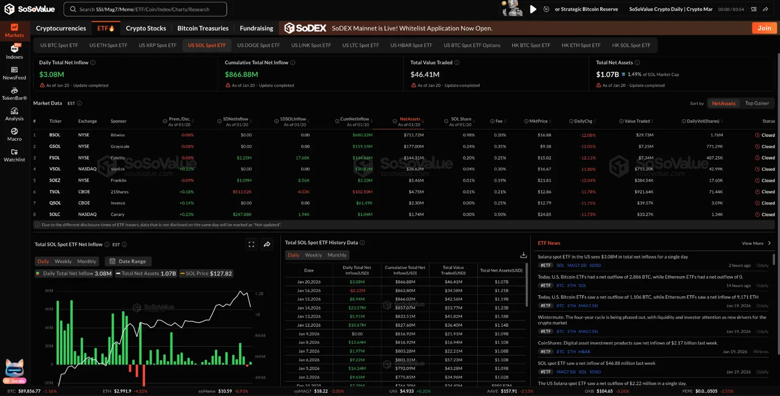Click info icon next to Daily Total Net Inflow

(x=93, y=63)
